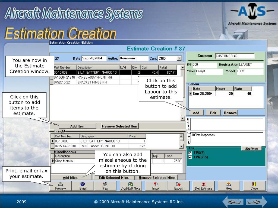Click the Price column header in Freight
The width and height of the screenshot is (278, 208).
tap(137, 136)
